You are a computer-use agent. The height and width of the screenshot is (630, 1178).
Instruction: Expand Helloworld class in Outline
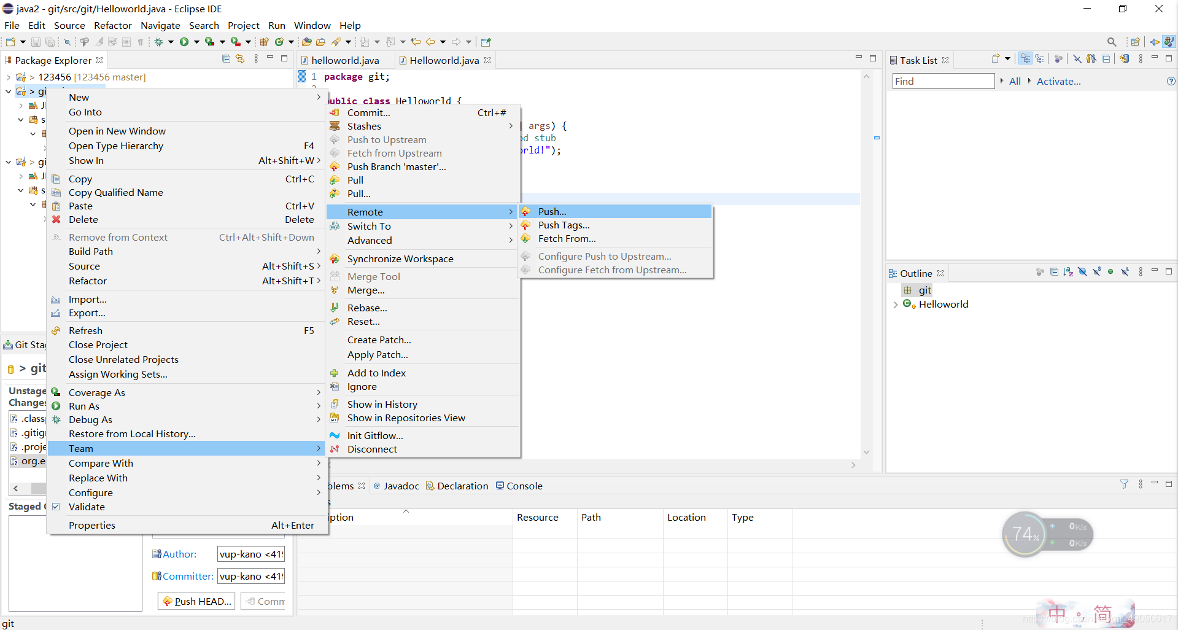click(896, 305)
